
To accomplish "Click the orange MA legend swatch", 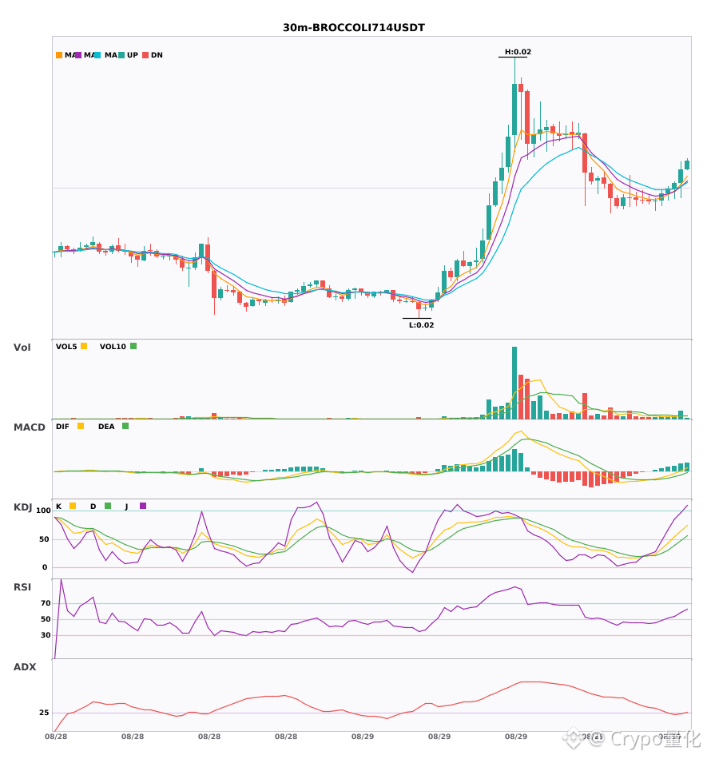I will click(x=59, y=55).
